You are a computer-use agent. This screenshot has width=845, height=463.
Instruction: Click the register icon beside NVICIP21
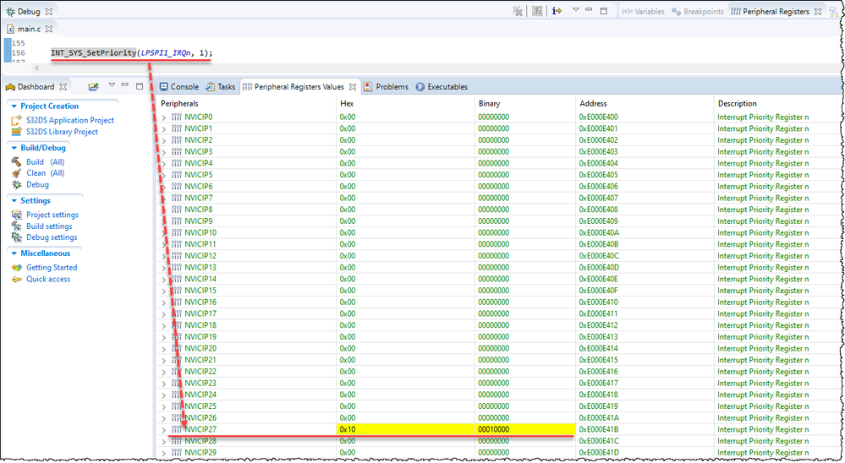176,360
